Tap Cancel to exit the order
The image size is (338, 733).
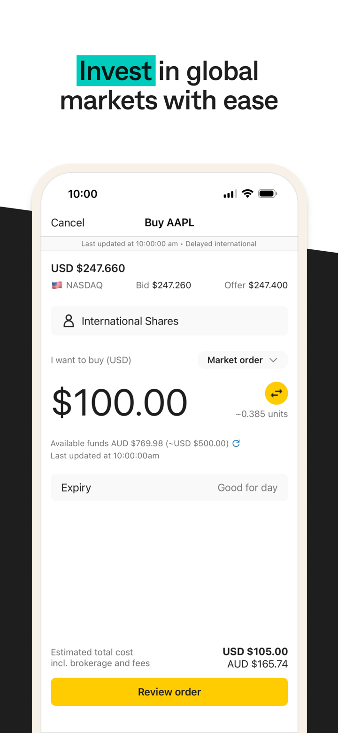68,223
